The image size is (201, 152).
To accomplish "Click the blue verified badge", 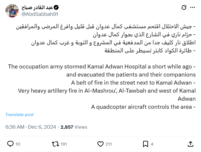I will point(56,8).
